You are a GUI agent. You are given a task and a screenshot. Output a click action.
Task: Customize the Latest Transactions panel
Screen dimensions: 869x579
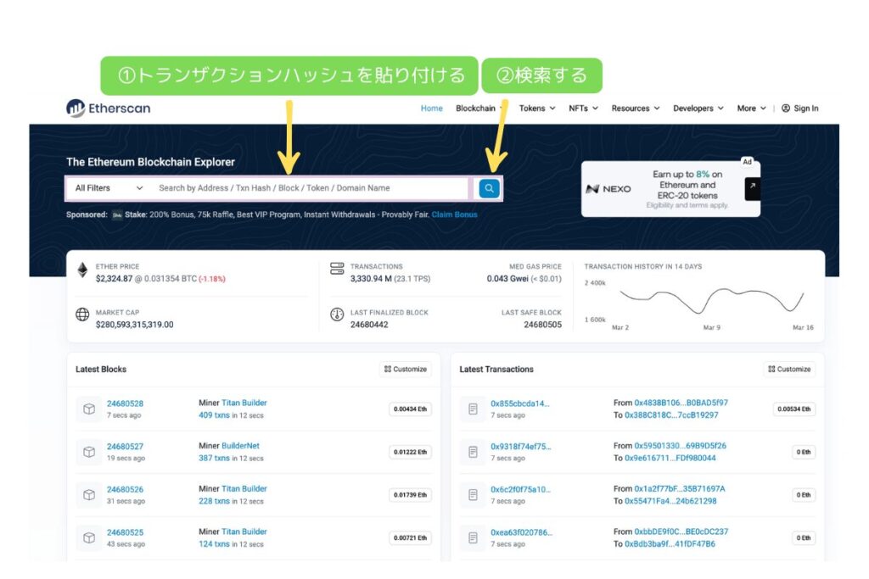(789, 370)
